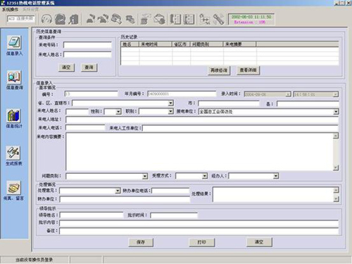Screen dimensions: 352x264
Task: Click the envelope icon in toolbar
Action: pyautogui.click(x=160, y=19)
